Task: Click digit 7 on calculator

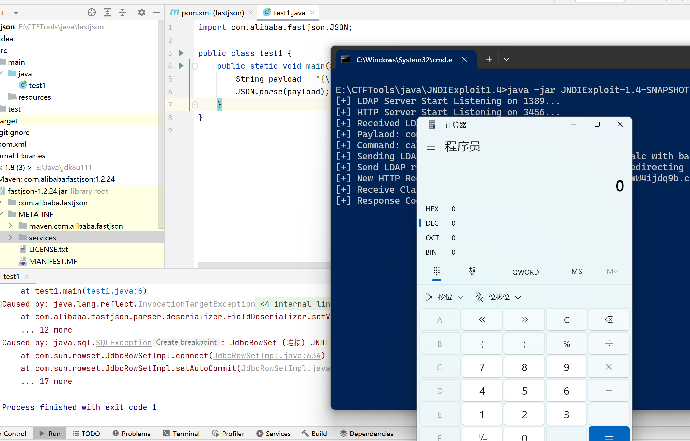Action: click(x=482, y=367)
